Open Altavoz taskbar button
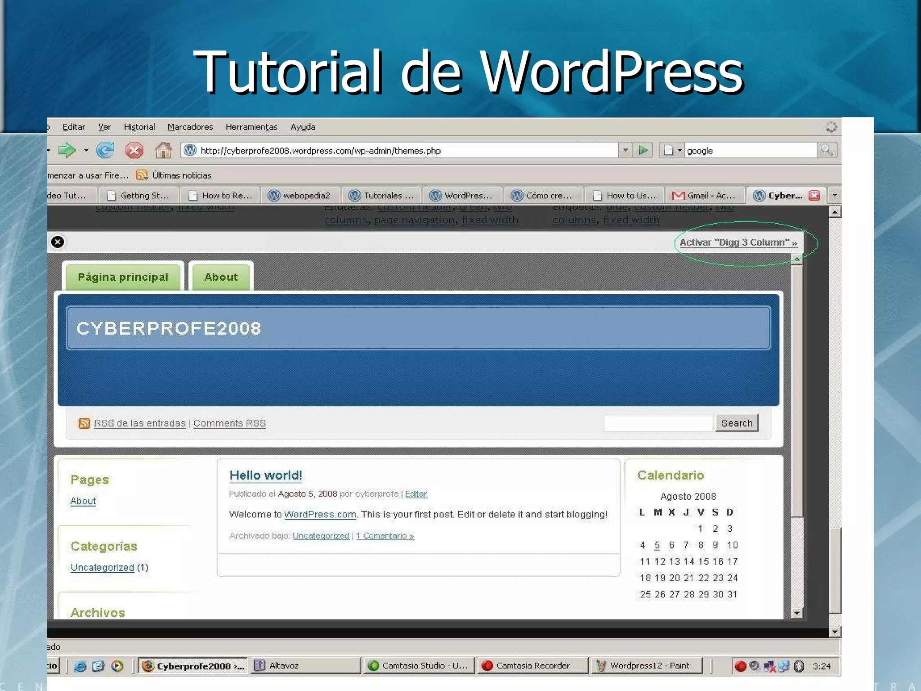This screenshot has height=691, width=921. pyautogui.click(x=305, y=666)
